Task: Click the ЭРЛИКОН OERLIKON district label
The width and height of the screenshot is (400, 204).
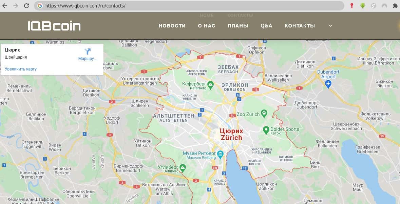Action: click(x=235, y=87)
